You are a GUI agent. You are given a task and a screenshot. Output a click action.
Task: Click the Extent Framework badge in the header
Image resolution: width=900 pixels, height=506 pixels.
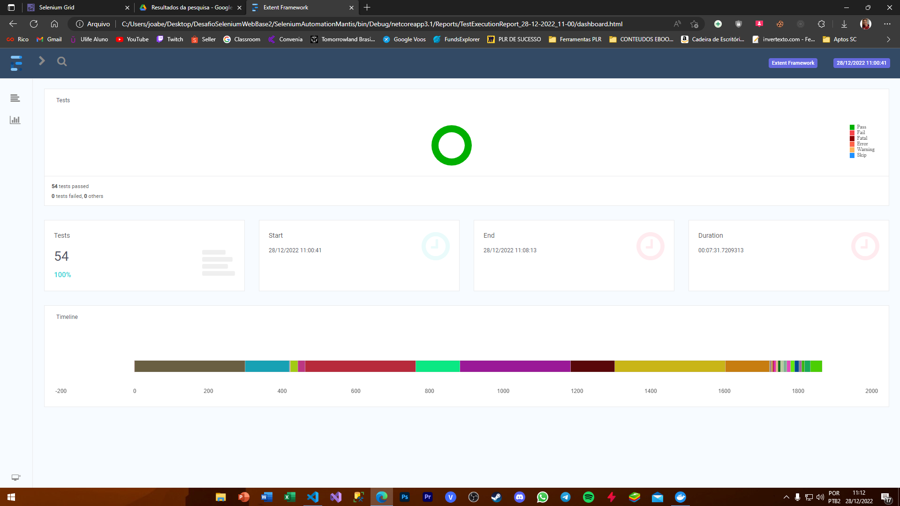[x=793, y=62]
